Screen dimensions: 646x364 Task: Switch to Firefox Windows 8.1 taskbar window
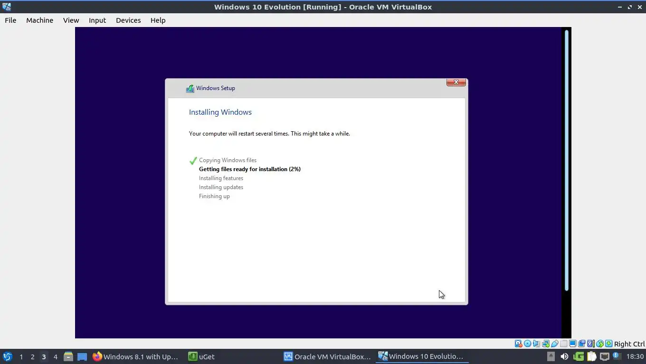coord(135,356)
